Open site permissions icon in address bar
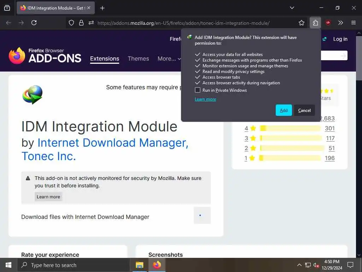The height and width of the screenshot is (272, 362). click(91, 23)
